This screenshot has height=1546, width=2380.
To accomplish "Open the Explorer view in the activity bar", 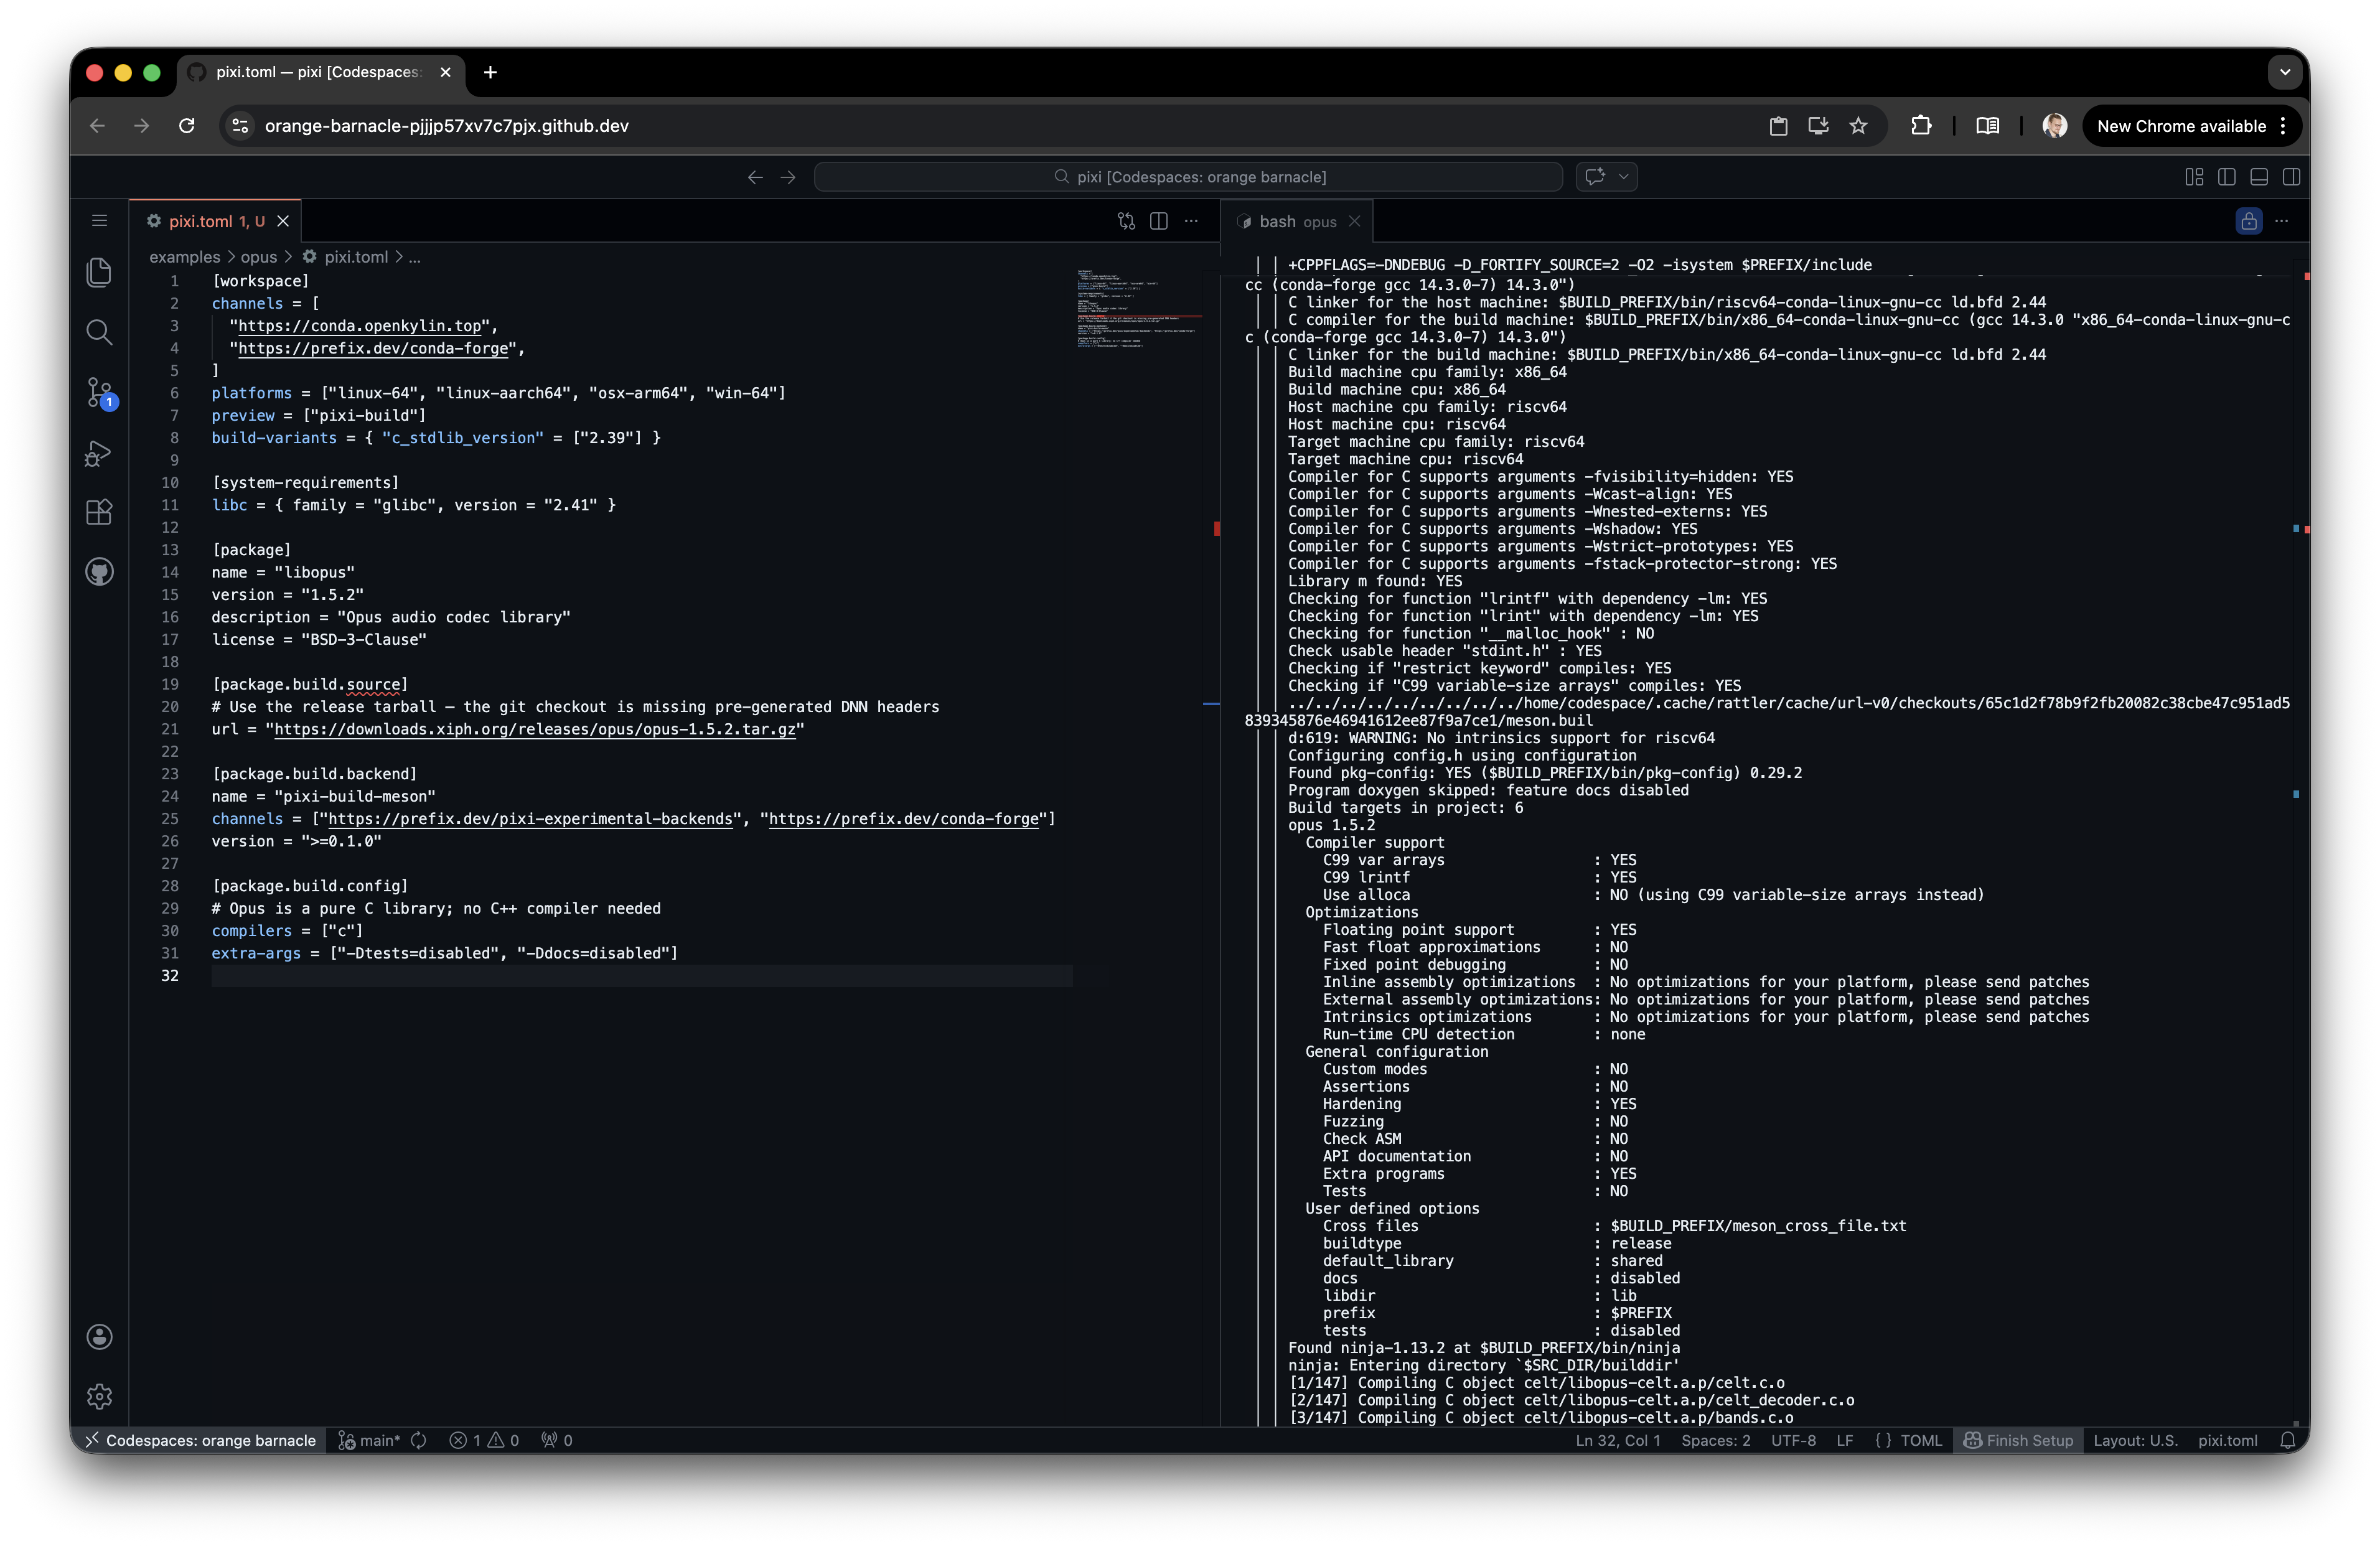I will coord(99,272).
